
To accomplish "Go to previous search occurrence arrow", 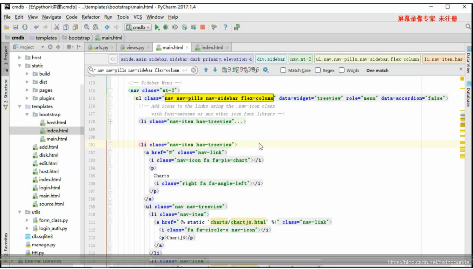I will 206,70.
